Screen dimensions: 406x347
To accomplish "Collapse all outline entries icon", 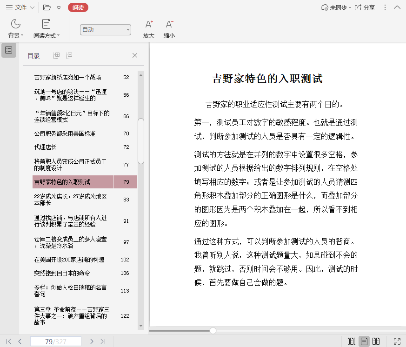I will click(69, 55).
